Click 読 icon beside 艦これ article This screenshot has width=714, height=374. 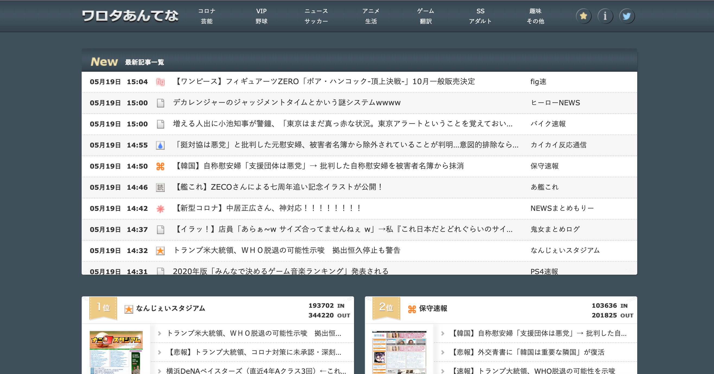coord(160,187)
